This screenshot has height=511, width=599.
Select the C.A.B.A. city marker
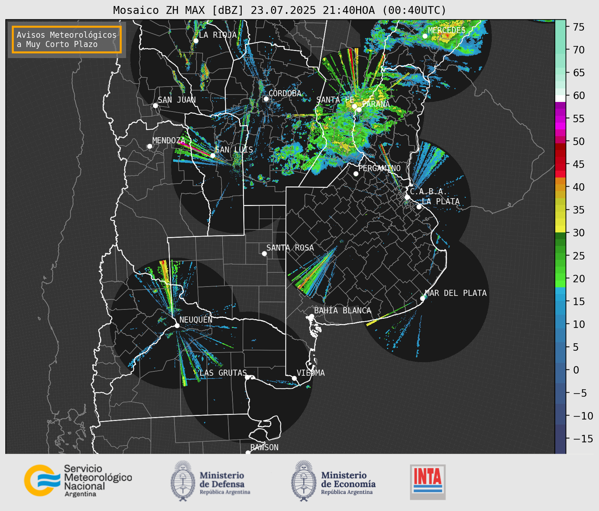pyautogui.click(x=407, y=197)
